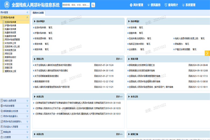Click 更多>> in the 本省公告 panel
Image resolution: width=210 pixels, height=140 pixels.
click(x=119, y=97)
